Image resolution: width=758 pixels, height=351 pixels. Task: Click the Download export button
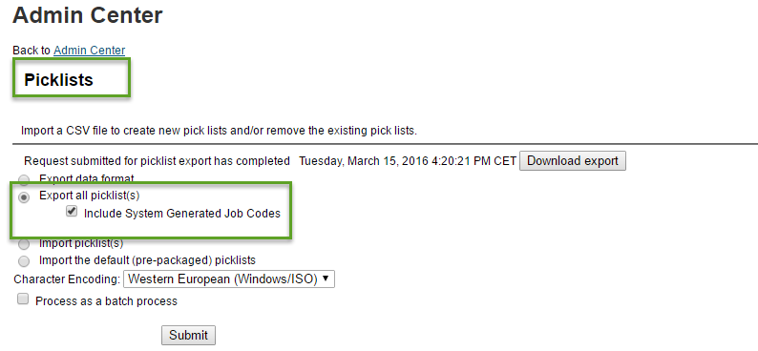(x=573, y=161)
